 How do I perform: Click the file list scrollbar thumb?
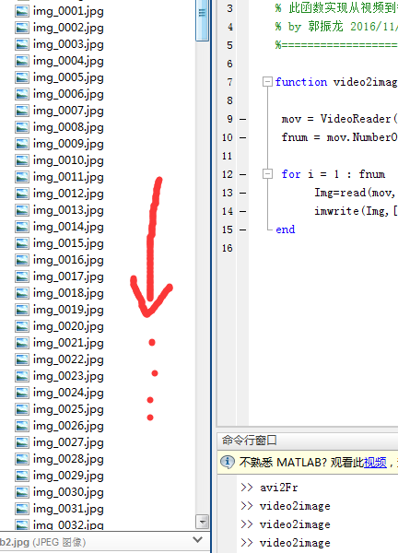(x=203, y=19)
